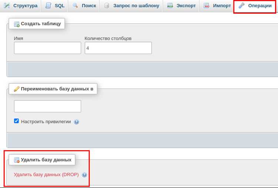Click the Структура tab icon
The width and height of the screenshot is (278, 188).
coord(7,6)
